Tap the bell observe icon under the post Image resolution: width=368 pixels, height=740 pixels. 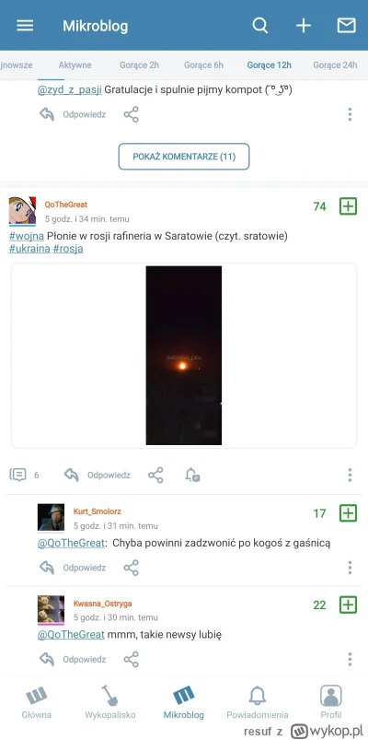pyautogui.click(x=192, y=475)
